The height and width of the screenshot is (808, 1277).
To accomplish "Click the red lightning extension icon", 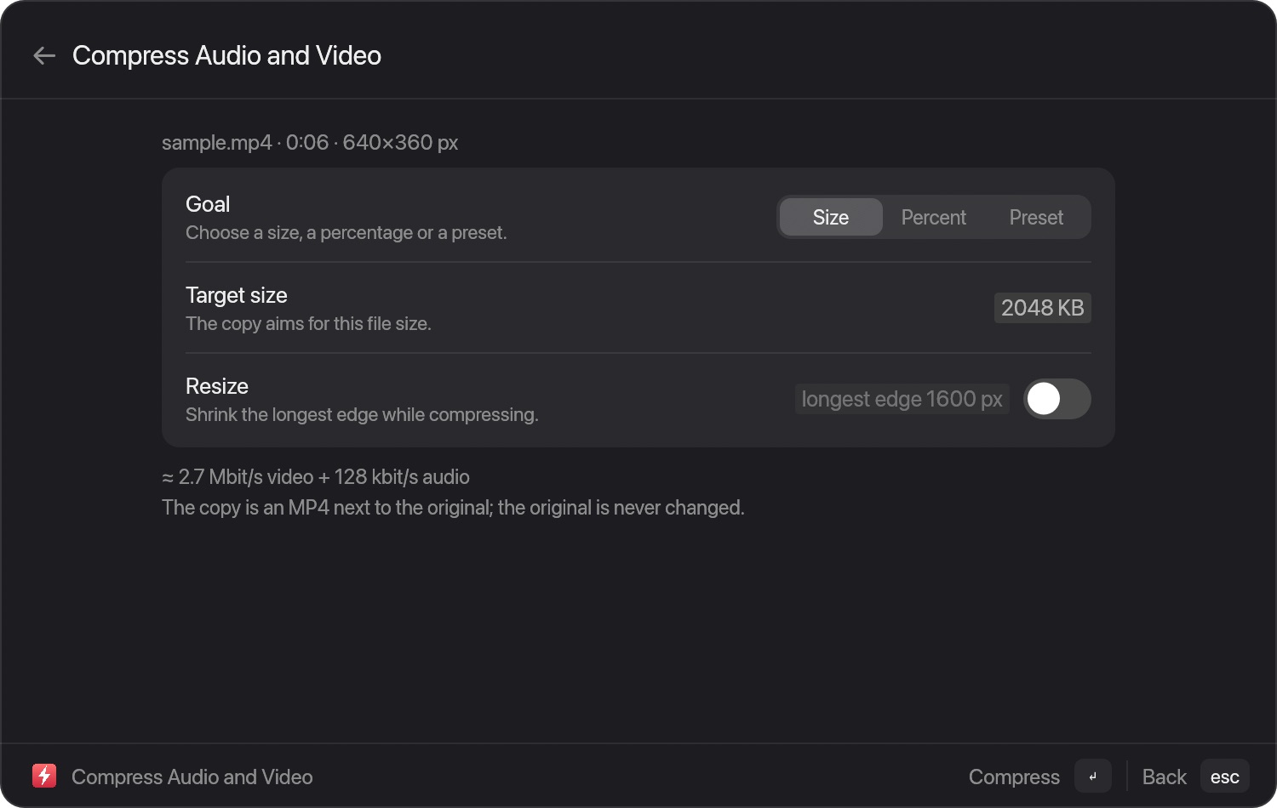I will coord(44,777).
